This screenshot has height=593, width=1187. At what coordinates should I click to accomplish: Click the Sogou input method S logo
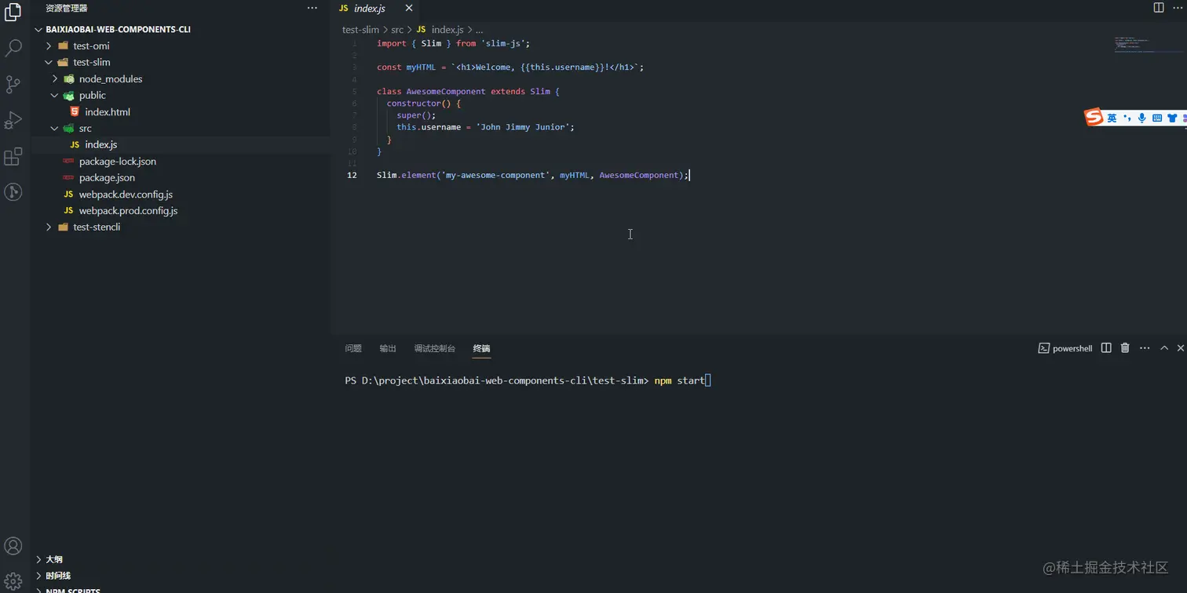pos(1094,118)
